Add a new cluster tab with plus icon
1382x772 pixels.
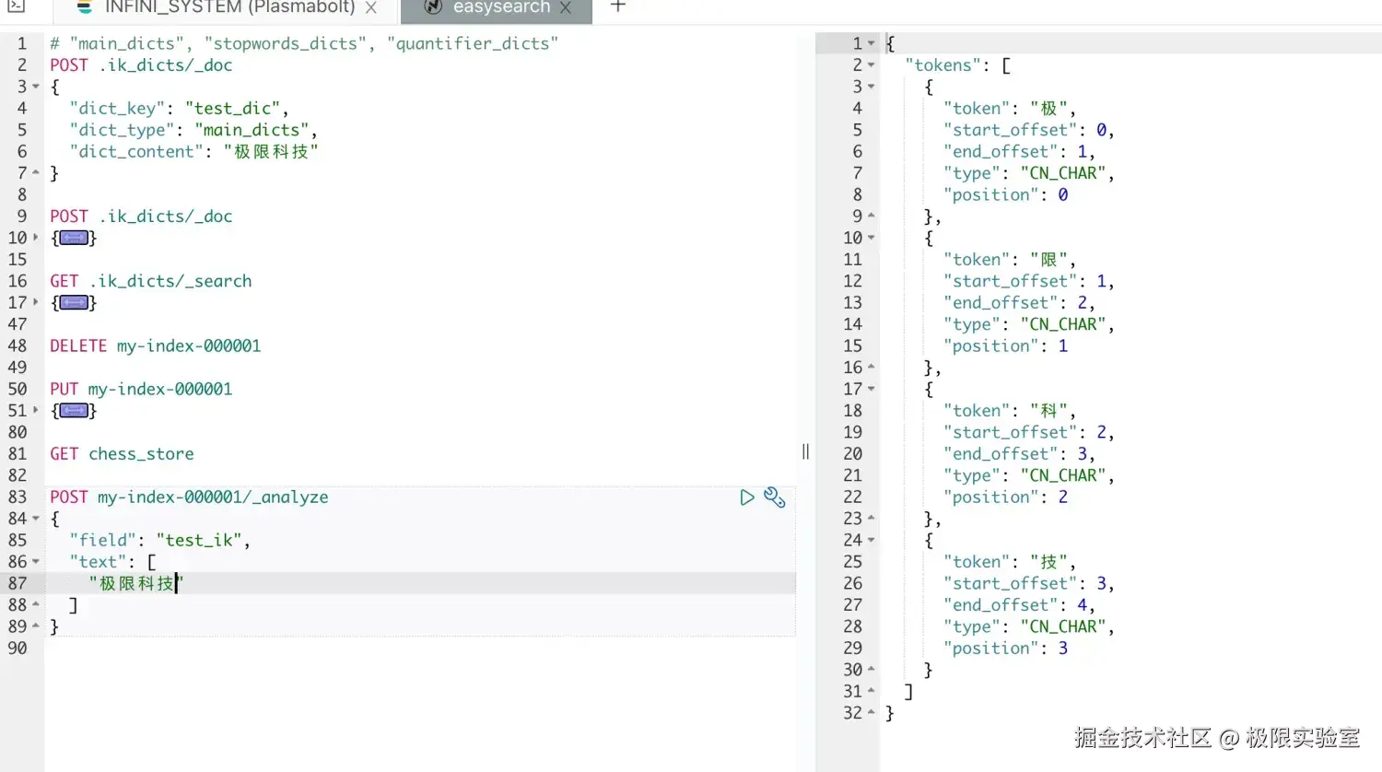coord(618,6)
